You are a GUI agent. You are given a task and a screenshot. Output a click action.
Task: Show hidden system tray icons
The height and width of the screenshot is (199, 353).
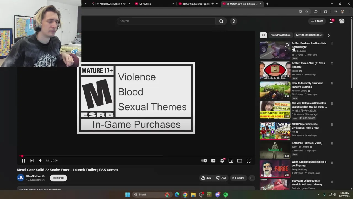tap(319, 195)
